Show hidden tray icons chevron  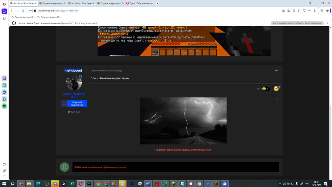[x=280, y=184]
